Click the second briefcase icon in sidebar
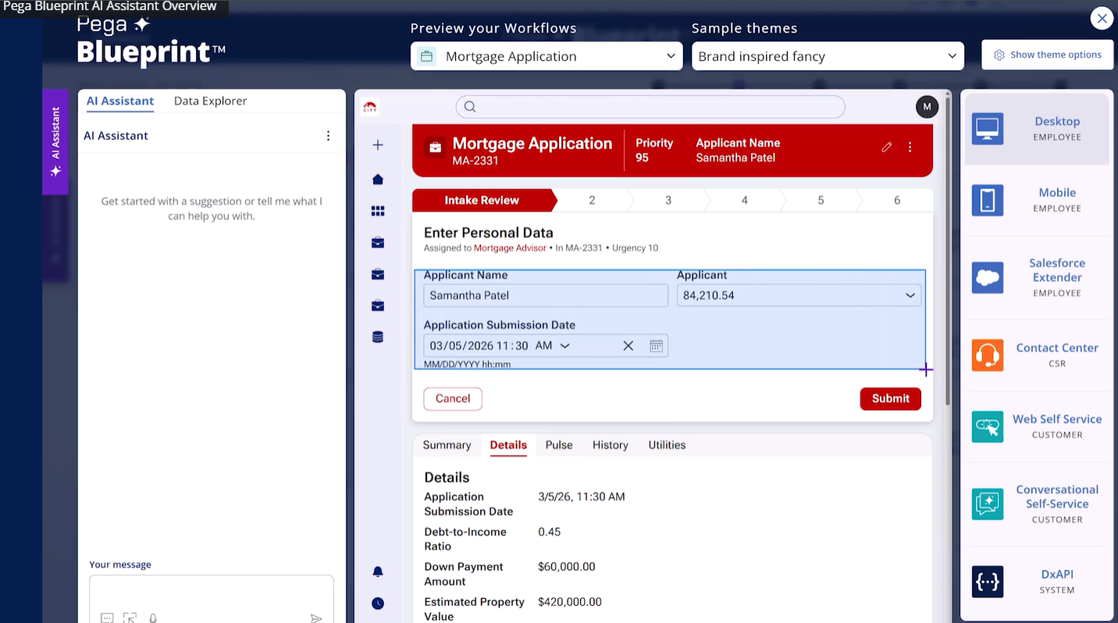Screen dimensions: 1118x623 [x=378, y=274]
